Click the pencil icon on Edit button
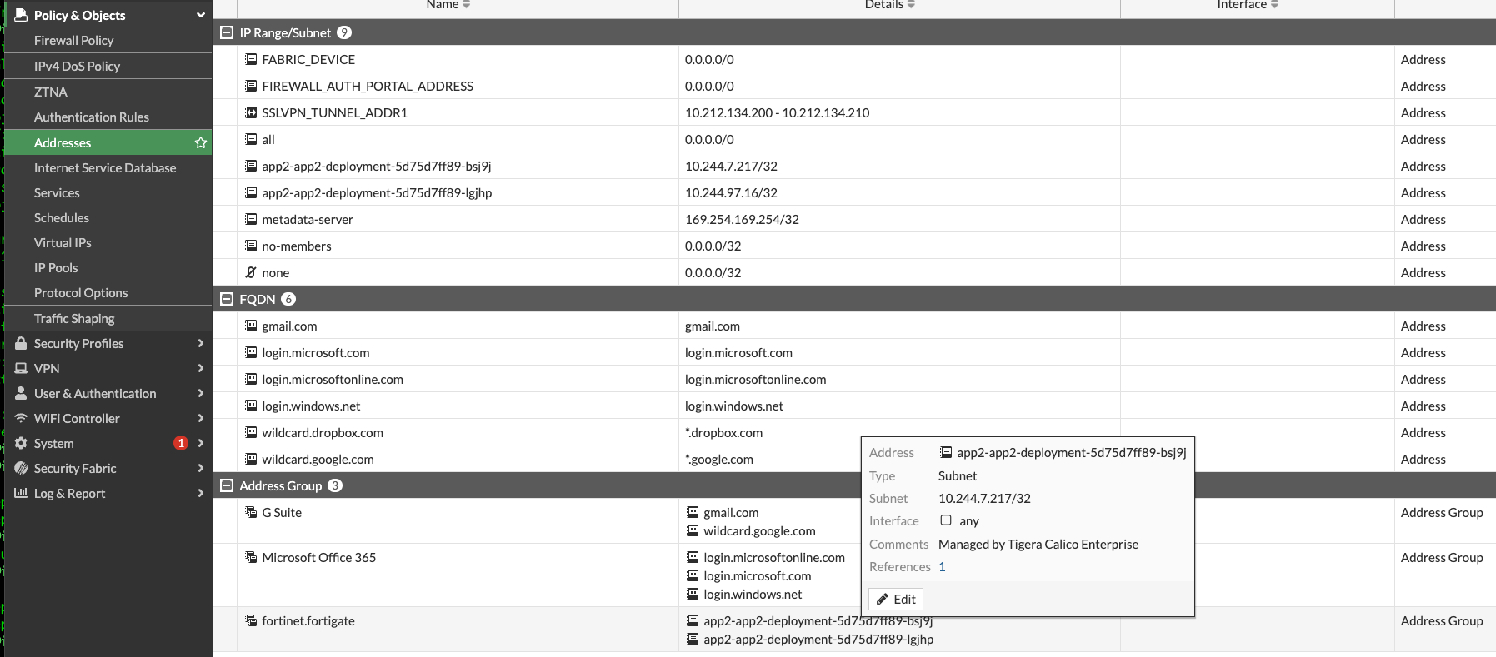This screenshot has height=657, width=1496. [x=883, y=599]
